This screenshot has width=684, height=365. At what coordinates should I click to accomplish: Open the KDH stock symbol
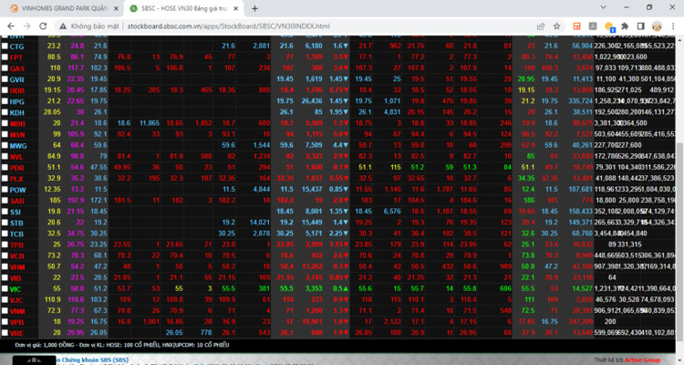(x=17, y=112)
